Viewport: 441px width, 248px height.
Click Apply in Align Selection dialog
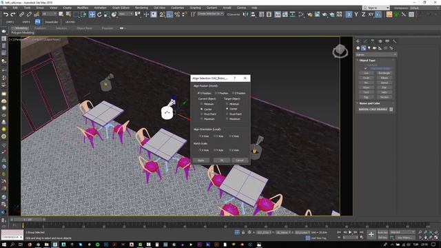[x=201, y=161]
